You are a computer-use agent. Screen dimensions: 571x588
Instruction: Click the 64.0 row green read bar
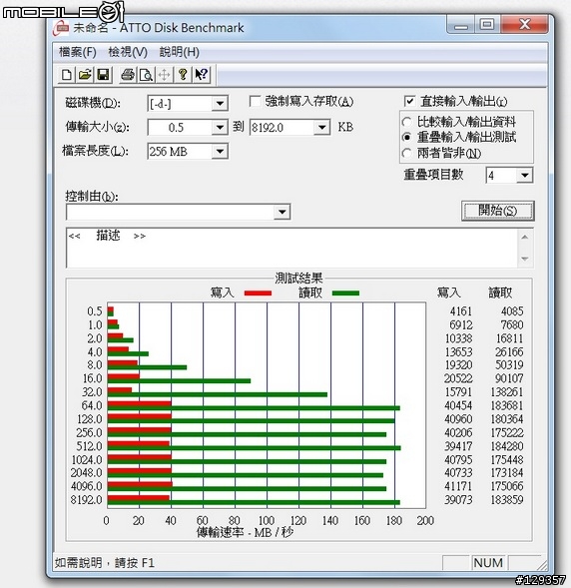[x=254, y=408]
